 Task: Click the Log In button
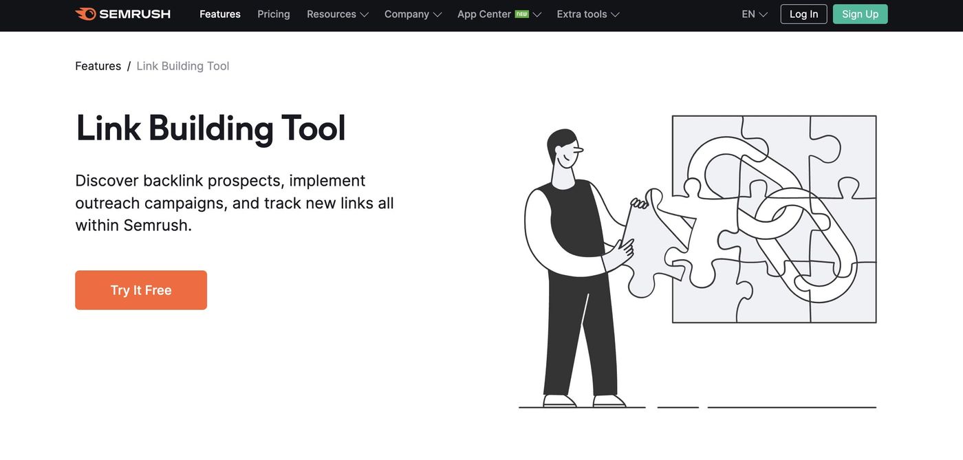tap(803, 14)
